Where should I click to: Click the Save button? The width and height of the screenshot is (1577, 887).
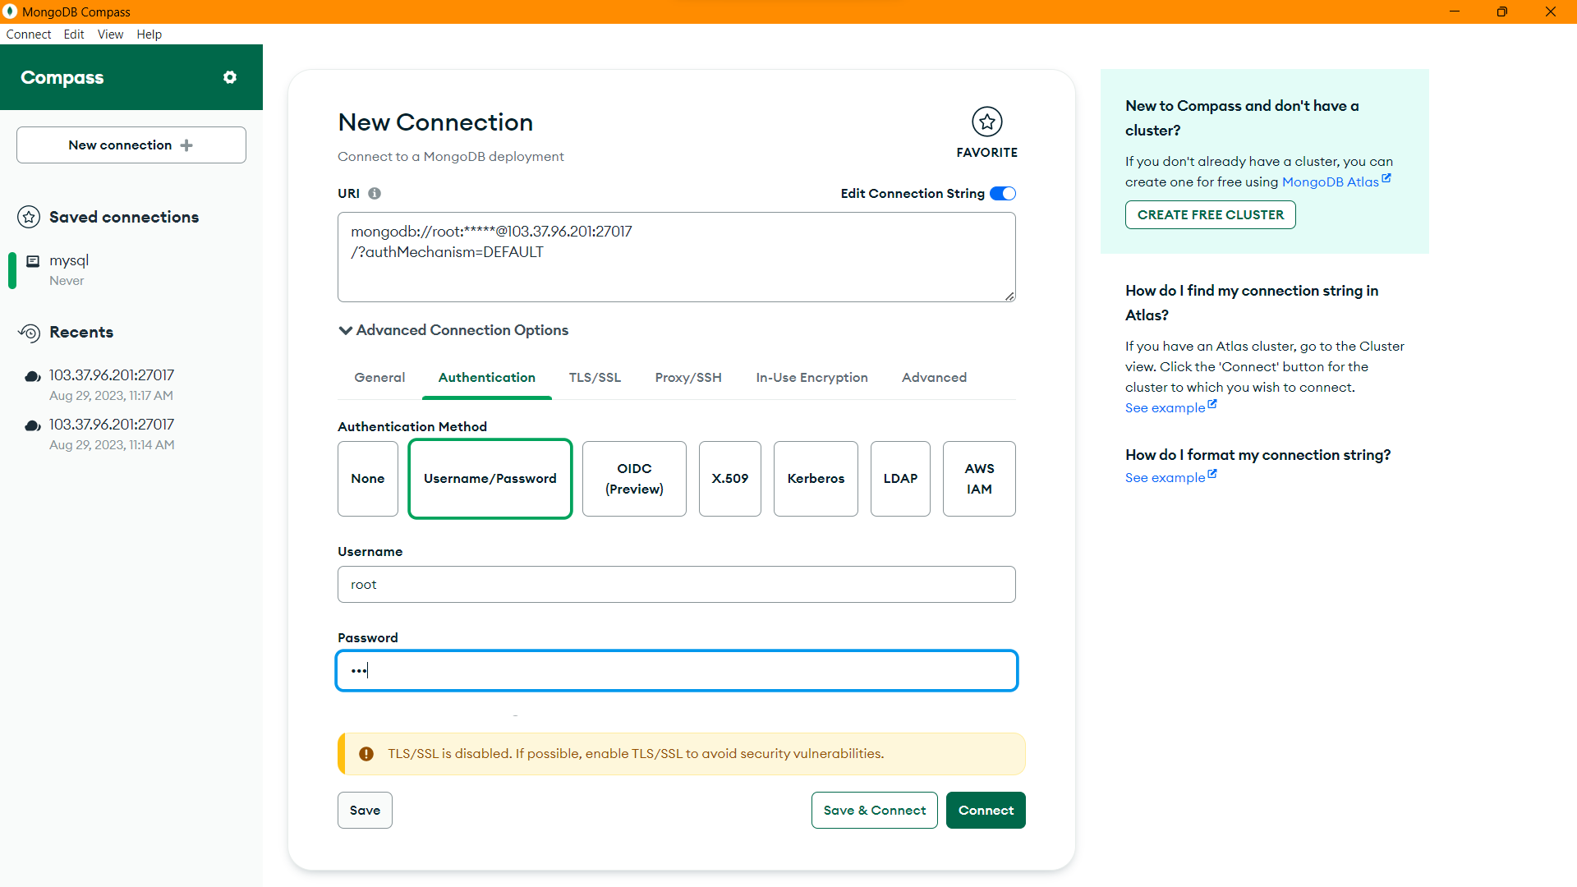point(365,811)
